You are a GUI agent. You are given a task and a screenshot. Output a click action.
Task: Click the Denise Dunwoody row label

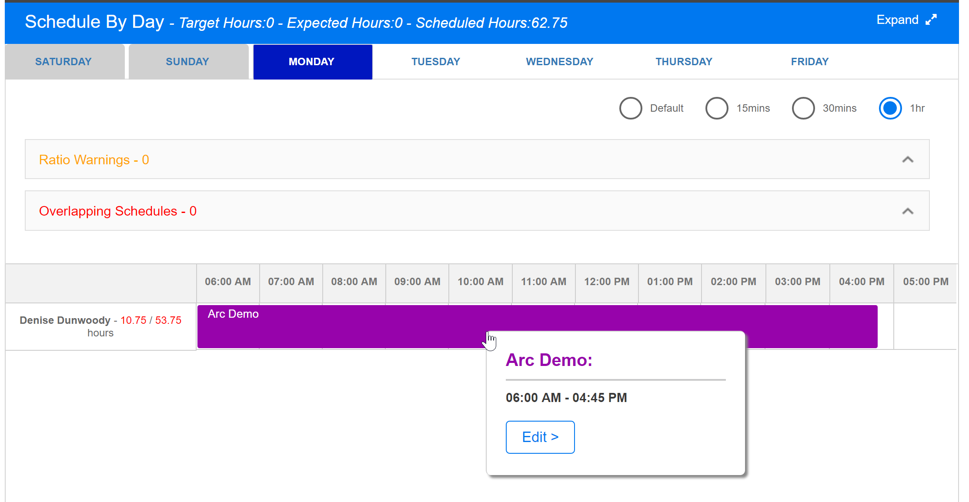click(x=65, y=320)
